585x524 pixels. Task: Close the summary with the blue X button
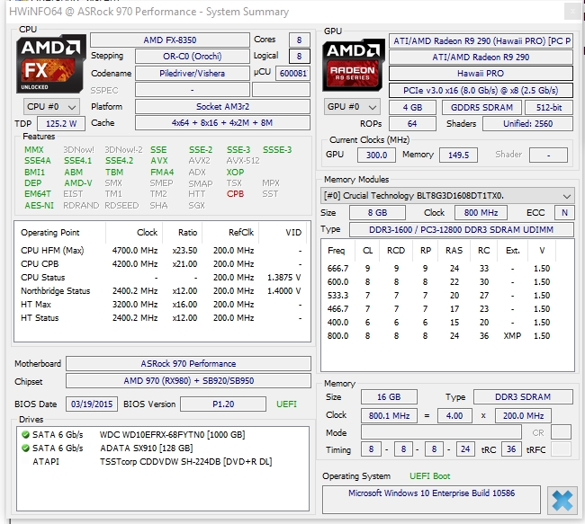pyautogui.click(x=562, y=500)
